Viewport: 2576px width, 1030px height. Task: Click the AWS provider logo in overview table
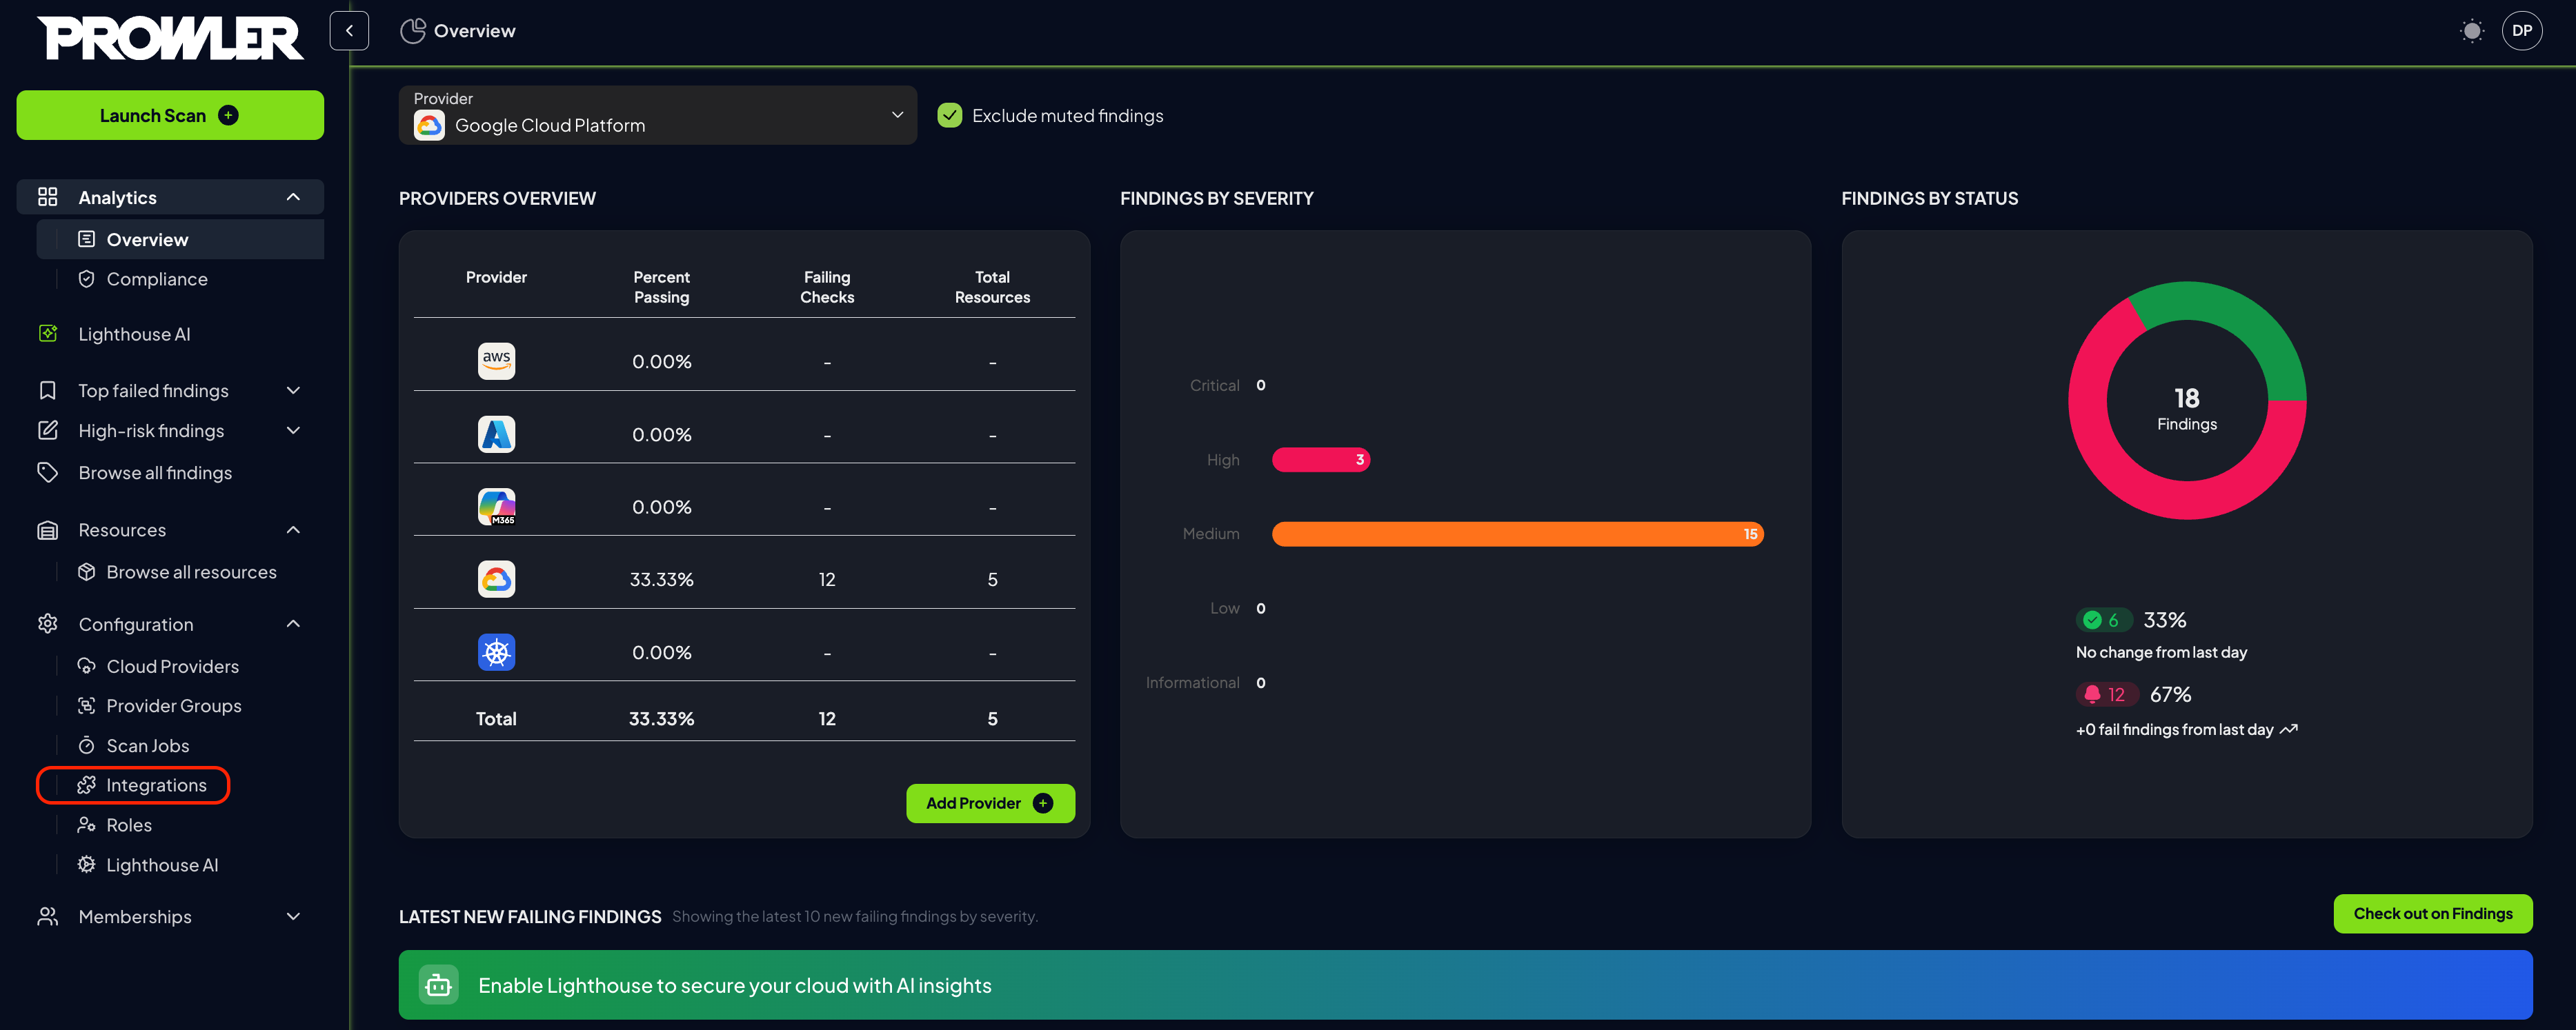(496, 361)
